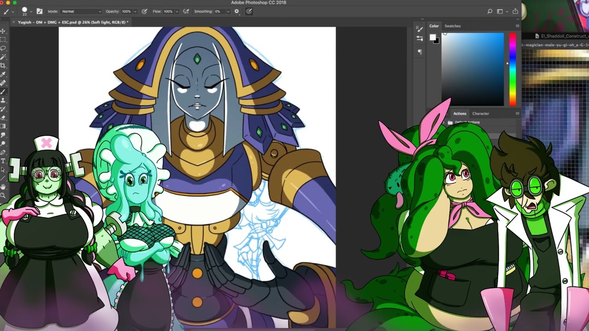Open the blending Mode dropdown
The width and height of the screenshot is (589, 331).
[x=81, y=11]
